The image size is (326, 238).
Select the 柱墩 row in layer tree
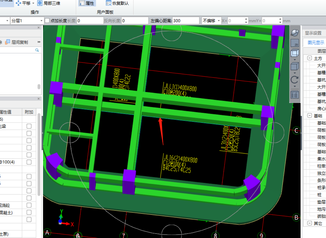point(321,166)
